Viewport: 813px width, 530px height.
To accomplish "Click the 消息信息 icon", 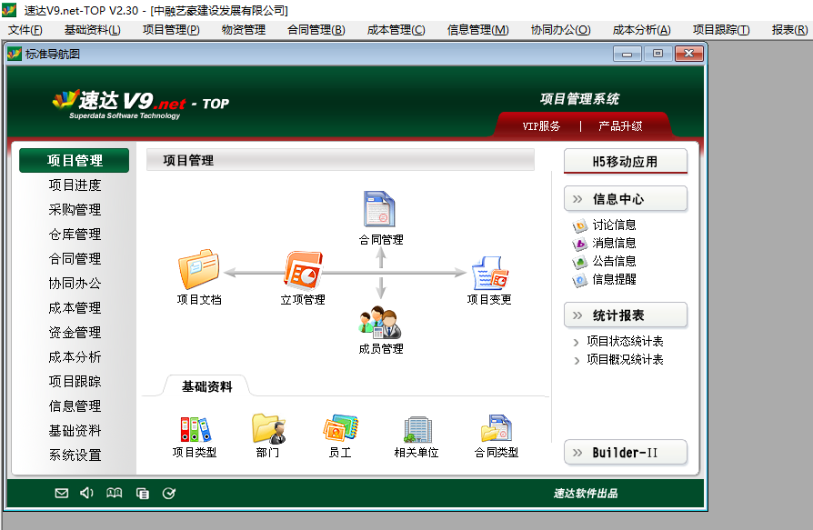I will [579, 244].
